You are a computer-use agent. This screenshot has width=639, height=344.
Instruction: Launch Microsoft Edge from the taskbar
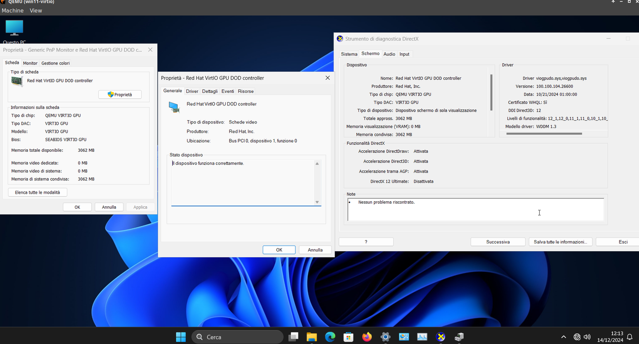point(330,337)
